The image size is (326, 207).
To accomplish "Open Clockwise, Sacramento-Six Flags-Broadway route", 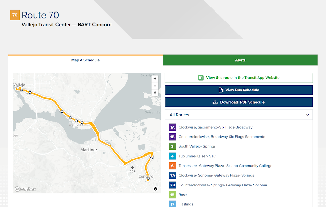I will pyautogui.click(x=215, y=127).
